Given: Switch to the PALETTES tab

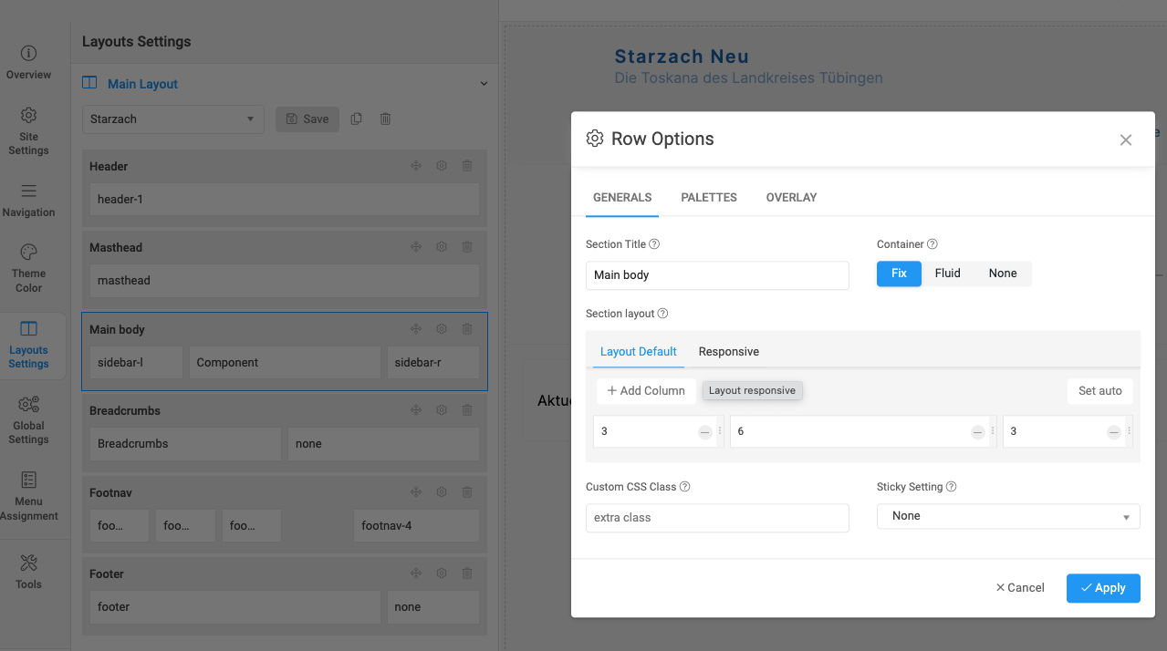Looking at the screenshot, I should 708,197.
